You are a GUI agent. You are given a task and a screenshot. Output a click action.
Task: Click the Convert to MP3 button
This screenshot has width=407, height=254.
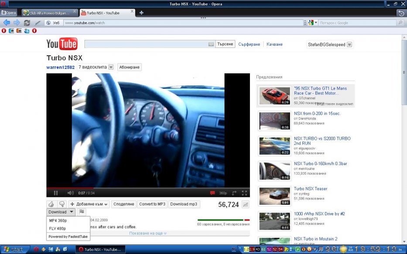coord(152,204)
